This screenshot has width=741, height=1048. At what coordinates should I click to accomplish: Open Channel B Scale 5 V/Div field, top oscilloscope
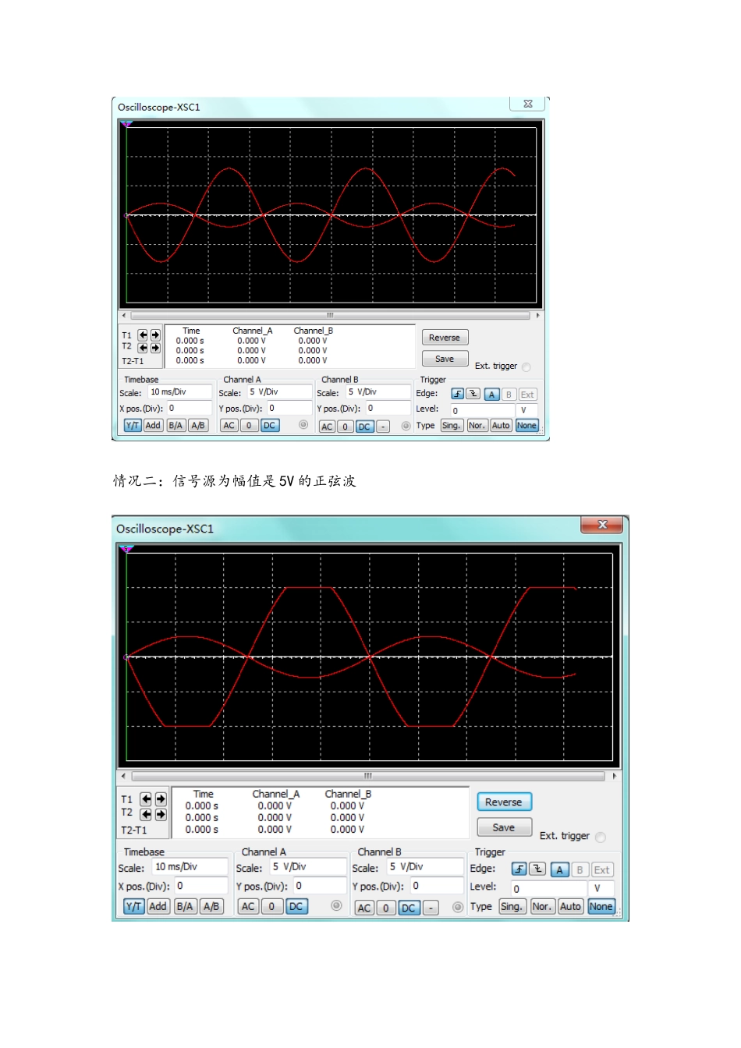(378, 392)
